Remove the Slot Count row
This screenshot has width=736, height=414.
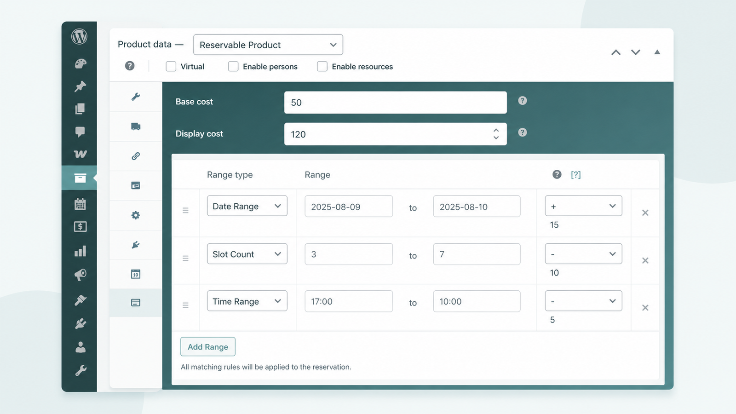click(x=645, y=260)
